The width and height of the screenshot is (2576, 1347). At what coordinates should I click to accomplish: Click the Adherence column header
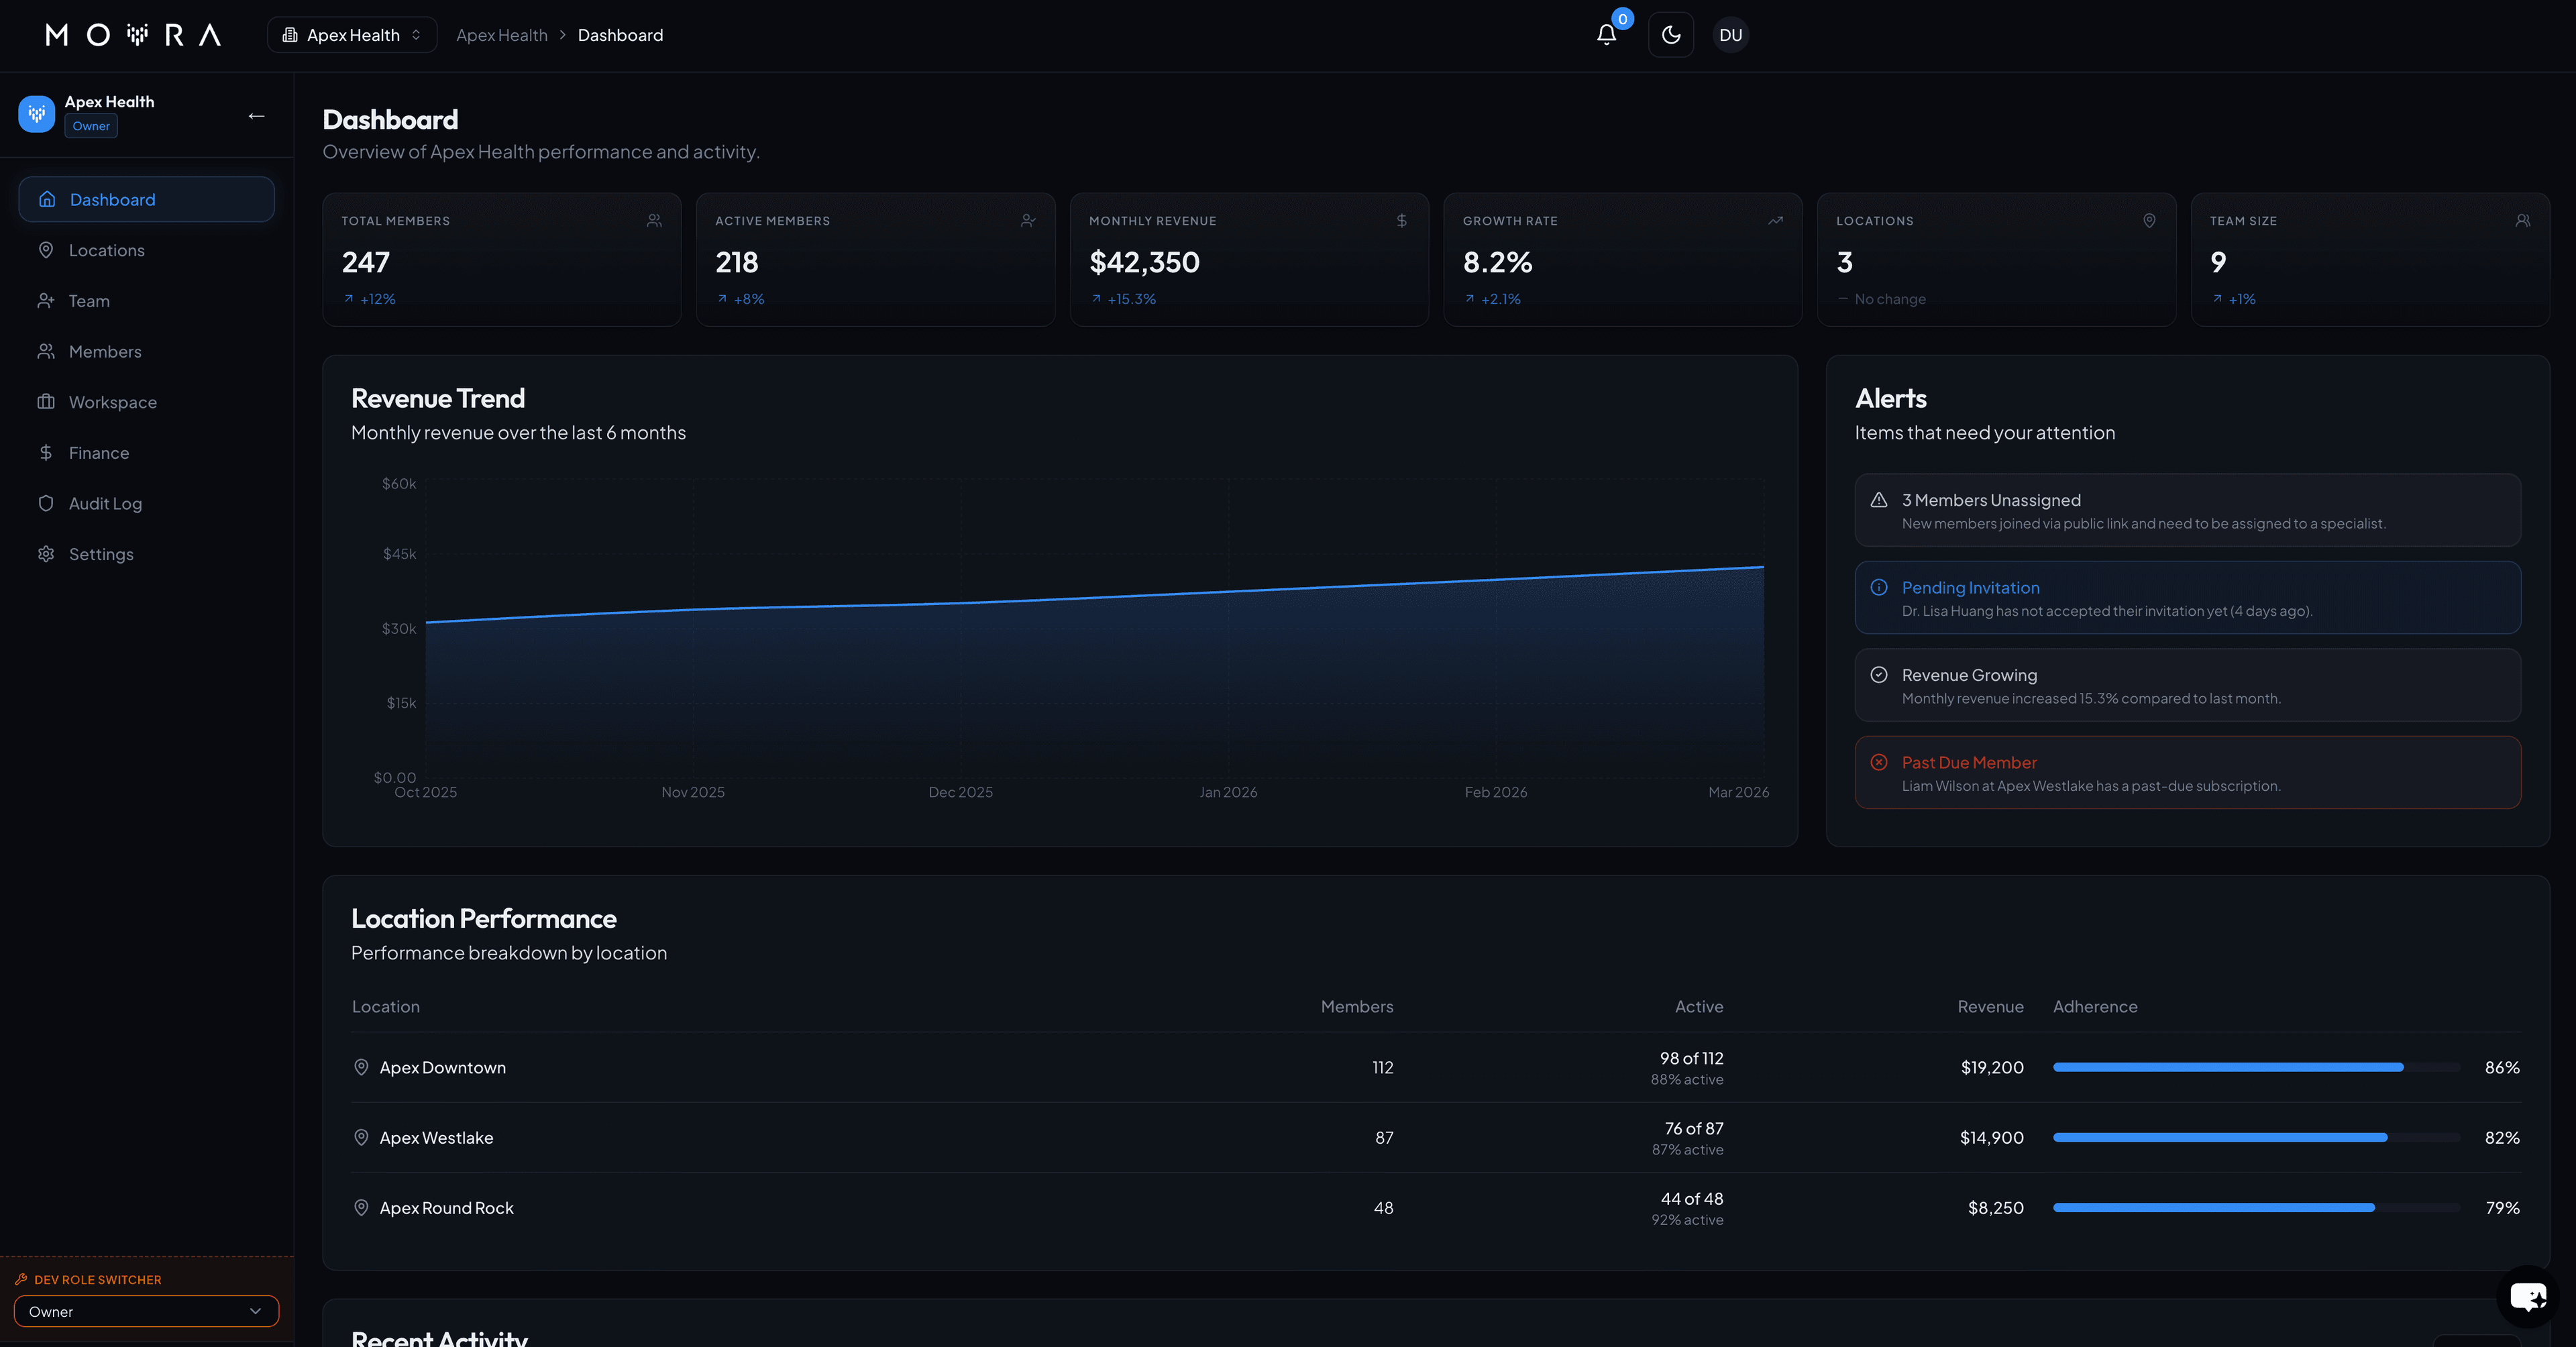[2095, 1007]
